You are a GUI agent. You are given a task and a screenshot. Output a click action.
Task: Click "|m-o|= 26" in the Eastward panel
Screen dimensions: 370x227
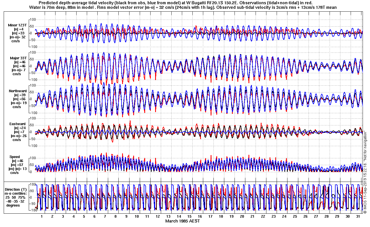pos(19,136)
